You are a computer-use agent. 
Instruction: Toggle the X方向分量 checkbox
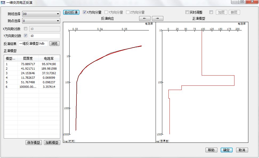point(84,12)
